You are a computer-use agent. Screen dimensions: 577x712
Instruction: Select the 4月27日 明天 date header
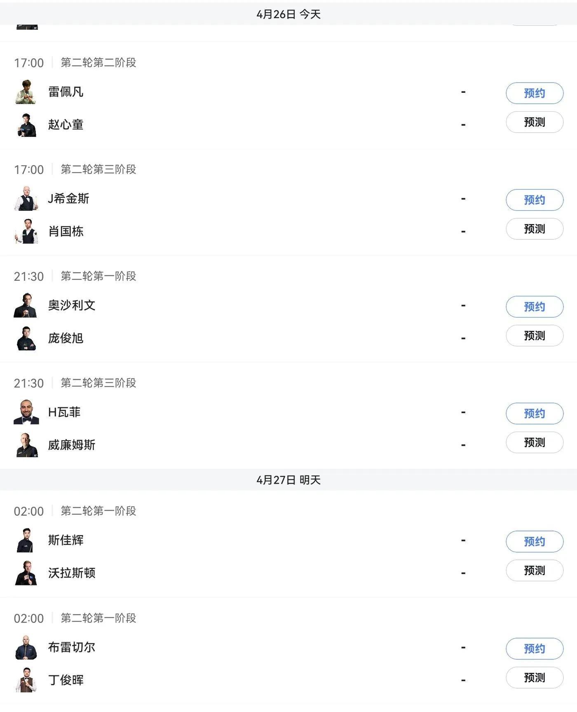[288, 480]
